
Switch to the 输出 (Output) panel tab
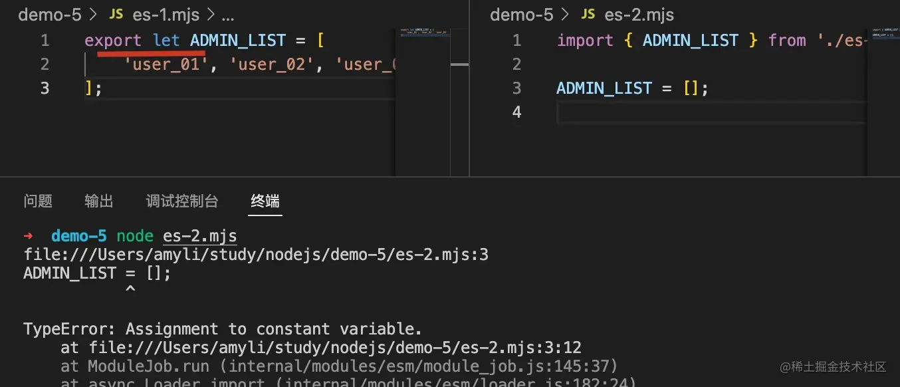click(x=99, y=201)
